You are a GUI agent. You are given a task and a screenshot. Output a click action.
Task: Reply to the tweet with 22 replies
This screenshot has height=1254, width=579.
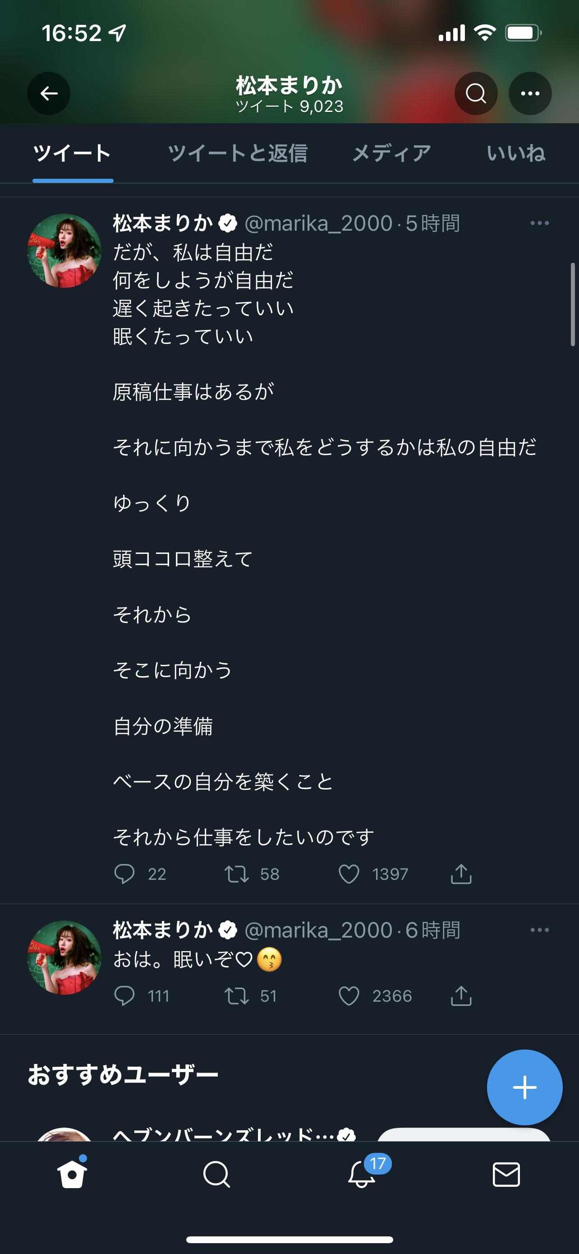(x=124, y=874)
